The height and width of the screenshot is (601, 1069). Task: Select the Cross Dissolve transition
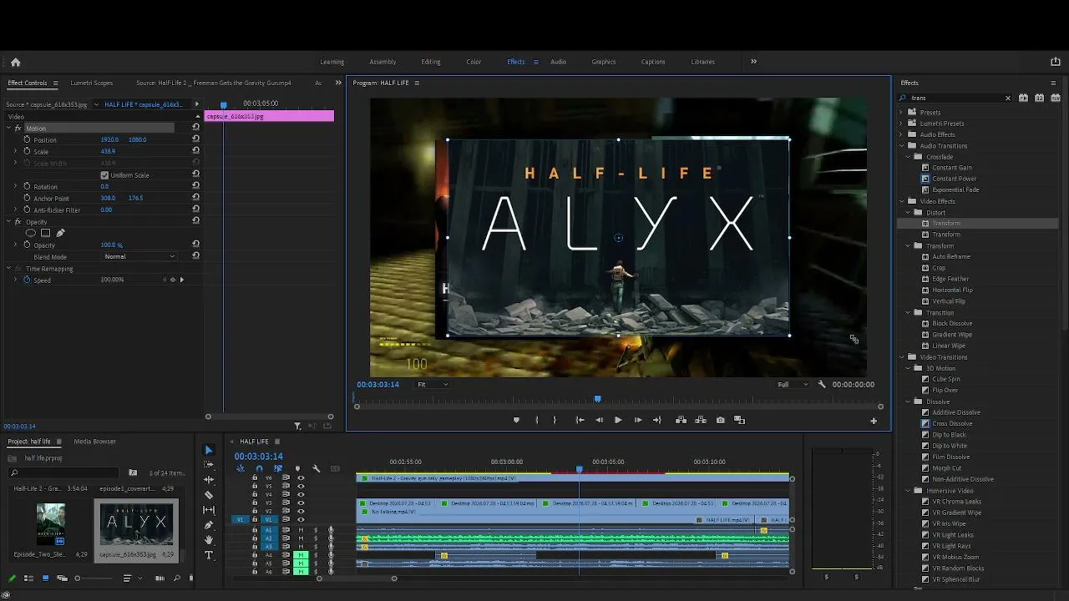(x=952, y=424)
